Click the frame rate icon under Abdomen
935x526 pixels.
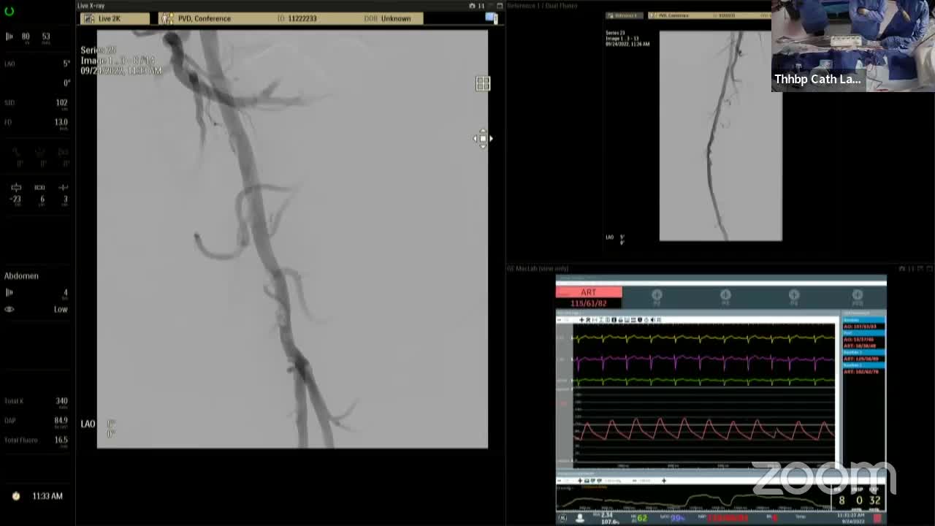pos(9,292)
